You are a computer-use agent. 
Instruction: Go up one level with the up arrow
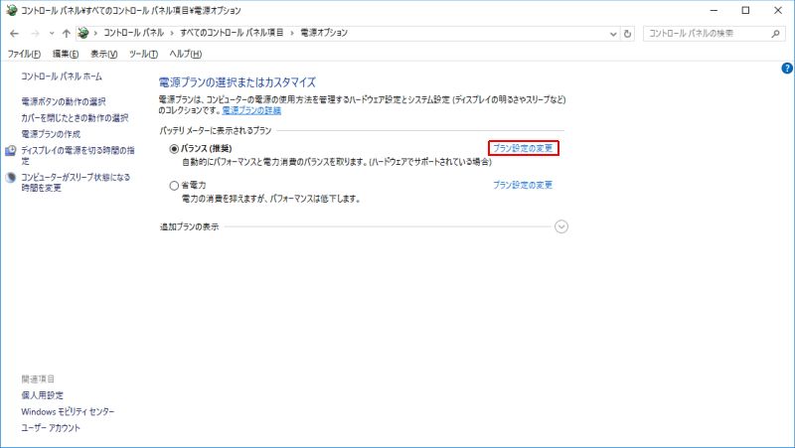pos(66,33)
